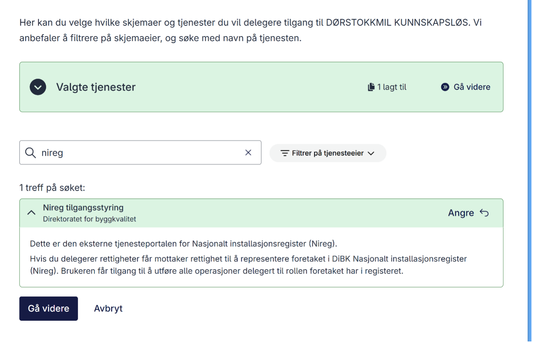Screen dimensions: 533x343
Task: Click the dark 'Gå videre' button
Action: pos(48,308)
